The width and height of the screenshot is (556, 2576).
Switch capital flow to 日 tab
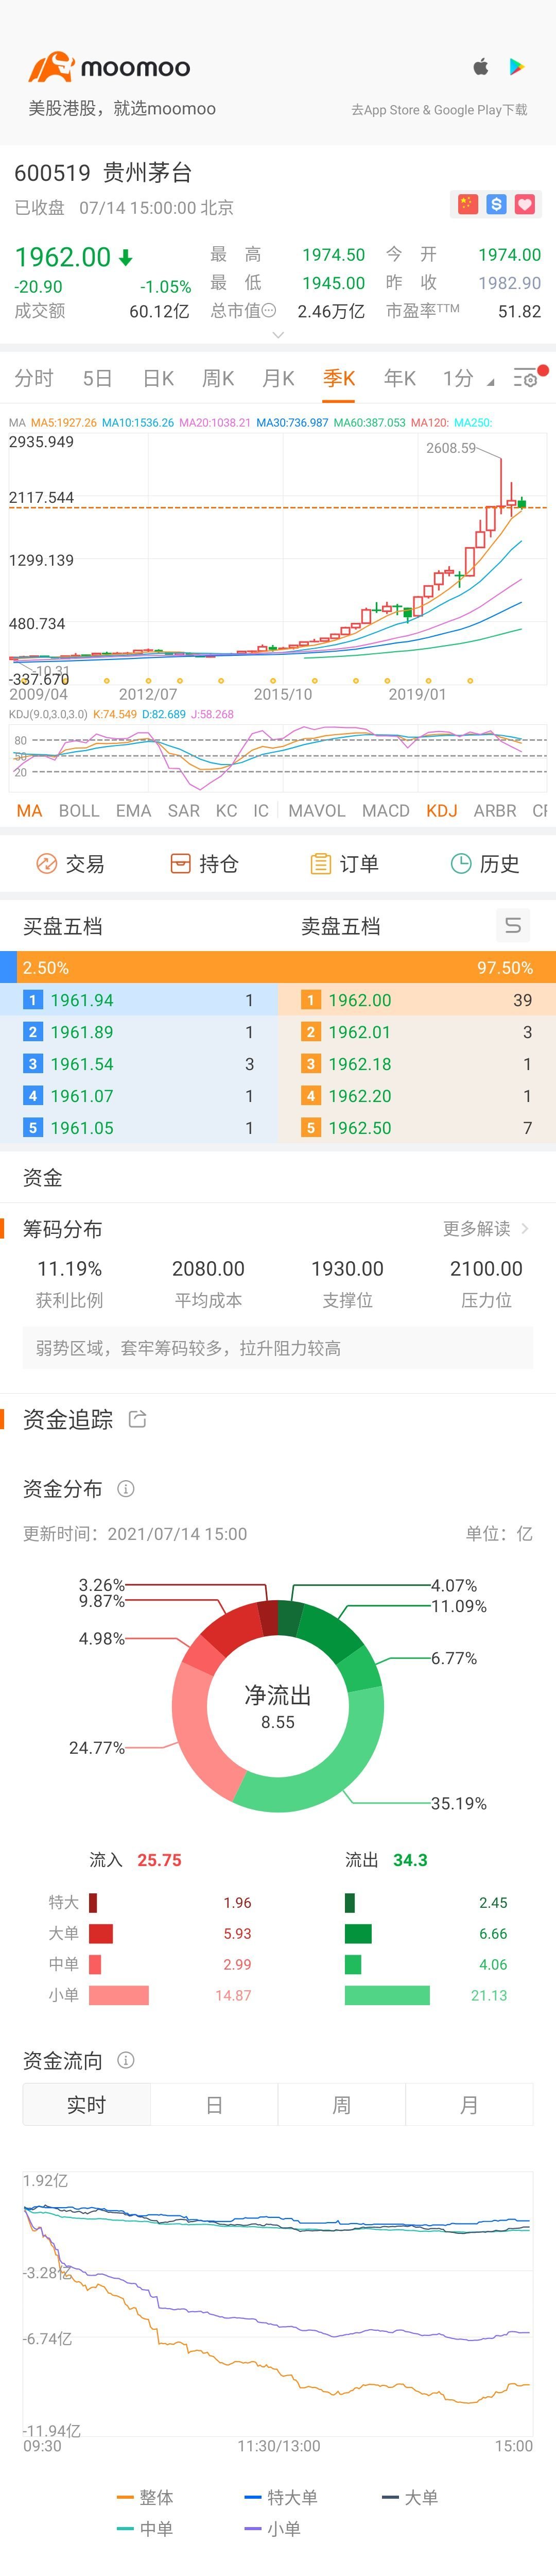click(x=214, y=2105)
